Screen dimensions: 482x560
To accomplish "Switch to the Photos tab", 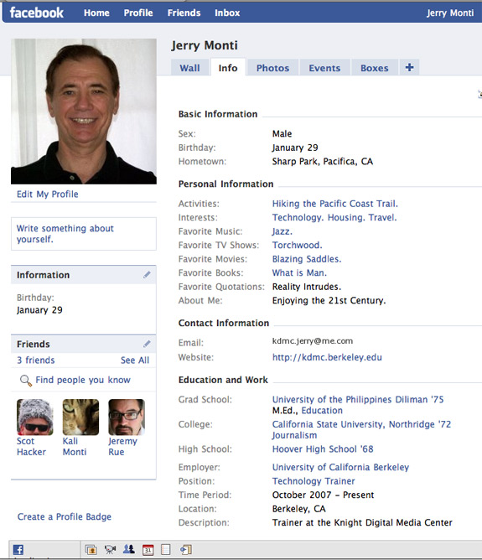I will tap(272, 68).
